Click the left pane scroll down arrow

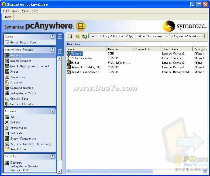click(59, 171)
